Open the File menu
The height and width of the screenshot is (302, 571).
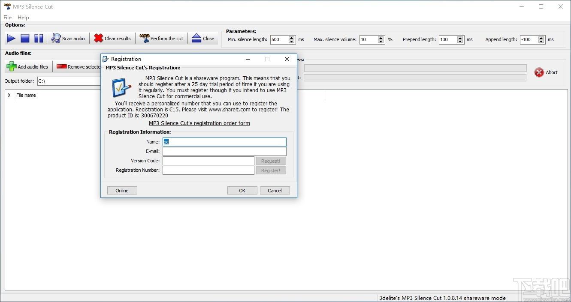point(7,18)
